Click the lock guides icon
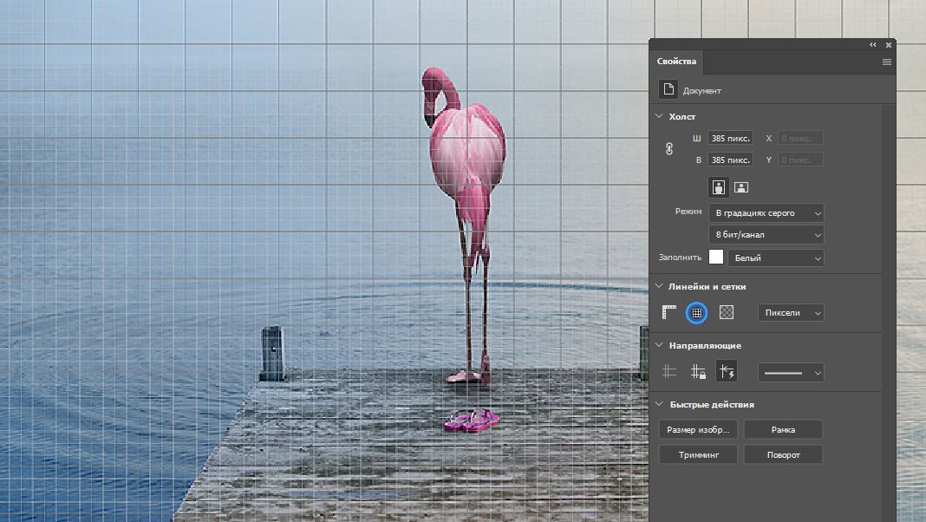 (x=697, y=372)
